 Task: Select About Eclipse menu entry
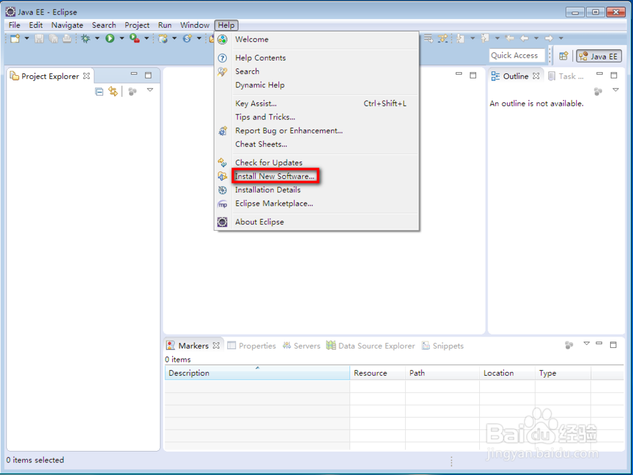pyautogui.click(x=316, y=222)
